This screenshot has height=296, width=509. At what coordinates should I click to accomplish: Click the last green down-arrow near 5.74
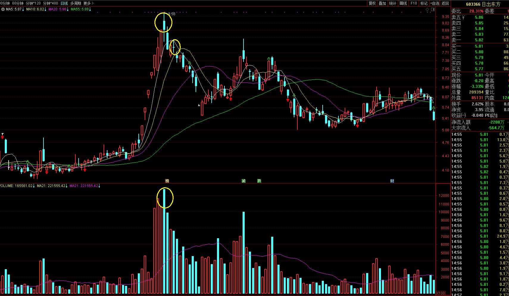[434, 108]
